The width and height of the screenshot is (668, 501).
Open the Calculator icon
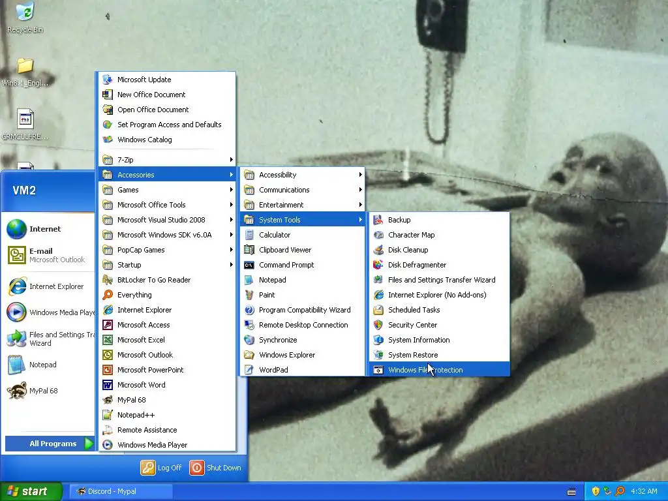[x=249, y=235]
